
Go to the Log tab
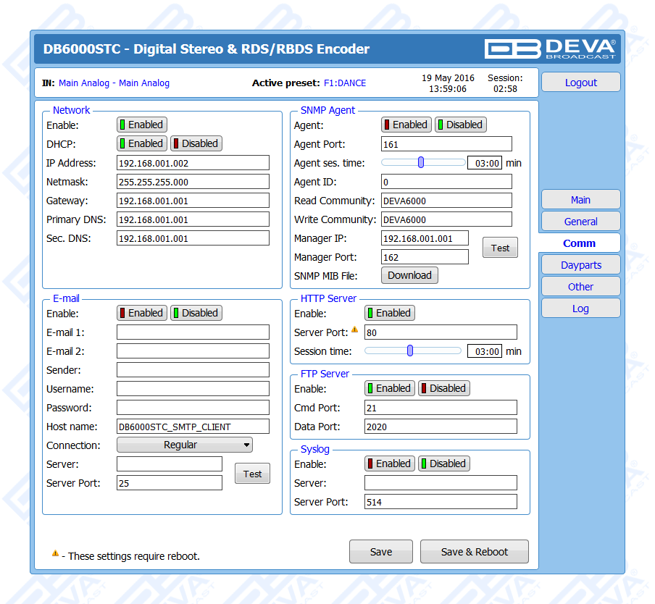pos(580,309)
